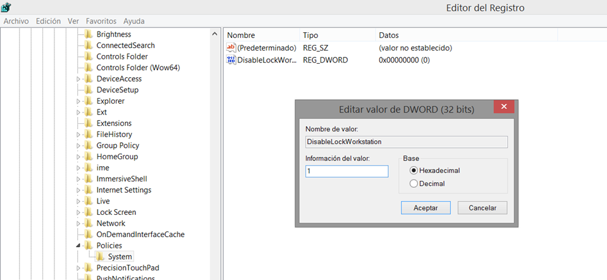Click the ImmersiveShell folder icon
Image resolution: width=607 pixels, height=280 pixels.
point(89,179)
